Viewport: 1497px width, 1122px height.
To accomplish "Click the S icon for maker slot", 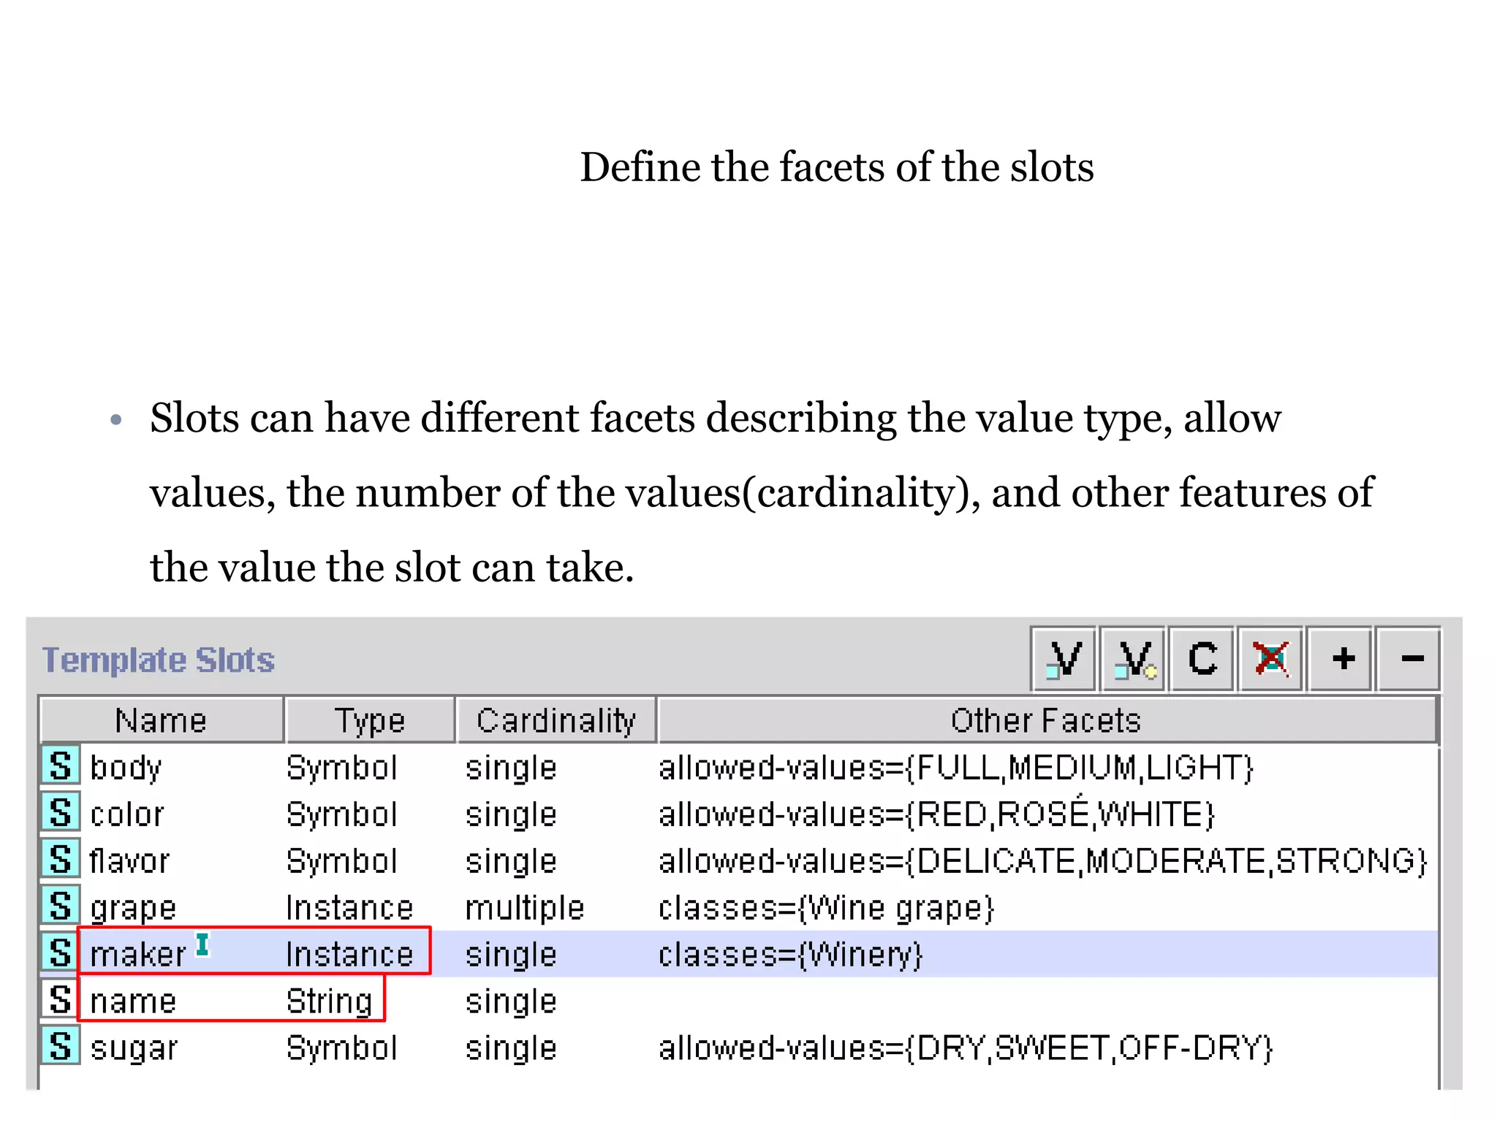I will coord(61,953).
